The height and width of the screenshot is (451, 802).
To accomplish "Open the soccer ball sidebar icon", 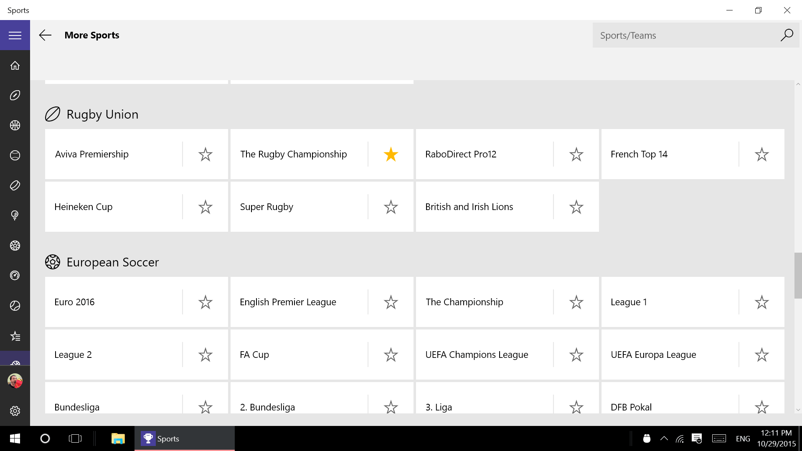I will click(x=15, y=246).
